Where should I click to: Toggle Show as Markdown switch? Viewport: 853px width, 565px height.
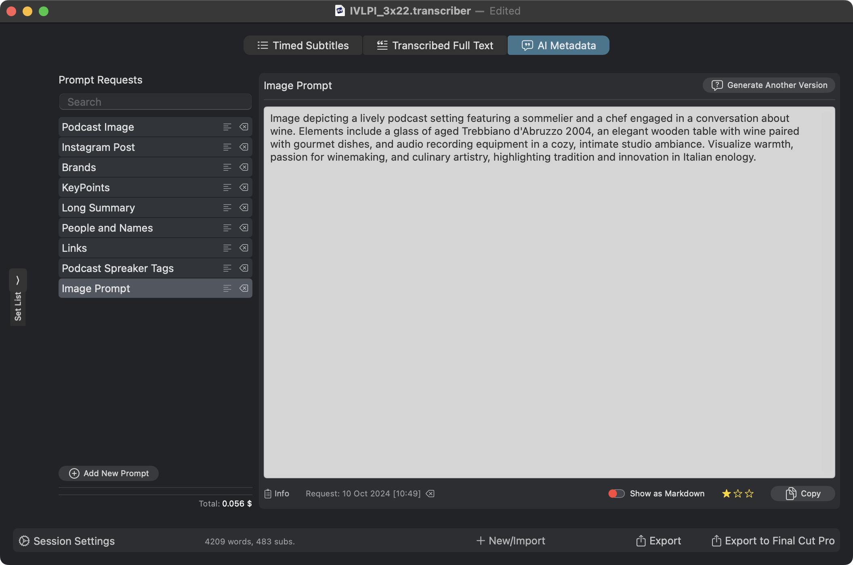coord(616,494)
